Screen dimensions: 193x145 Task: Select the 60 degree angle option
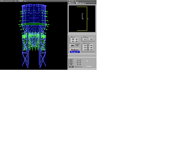pyautogui.click(x=72, y=46)
